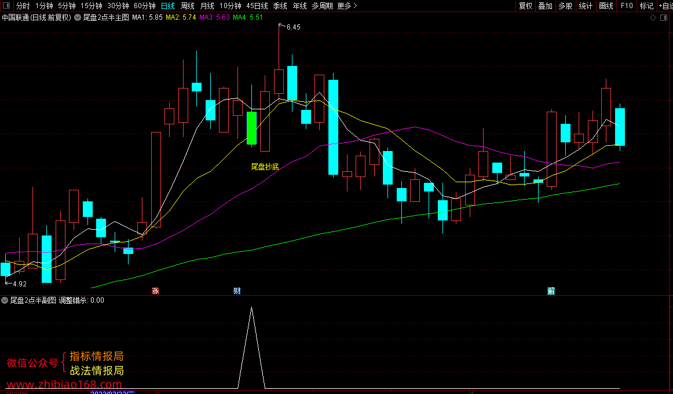Viewport: 673px width, 394px height.
Task: Activate the 画线 drawing tool
Action: [606, 6]
